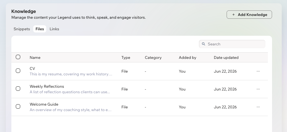Open more options for Weekly Reflections row
Screen dimensions: 287x132
click(x=258, y=89)
